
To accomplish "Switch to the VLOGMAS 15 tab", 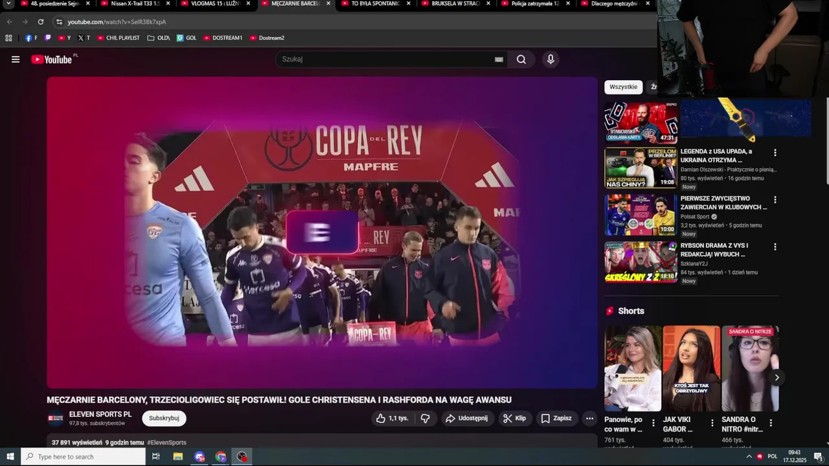I will tap(215, 4).
